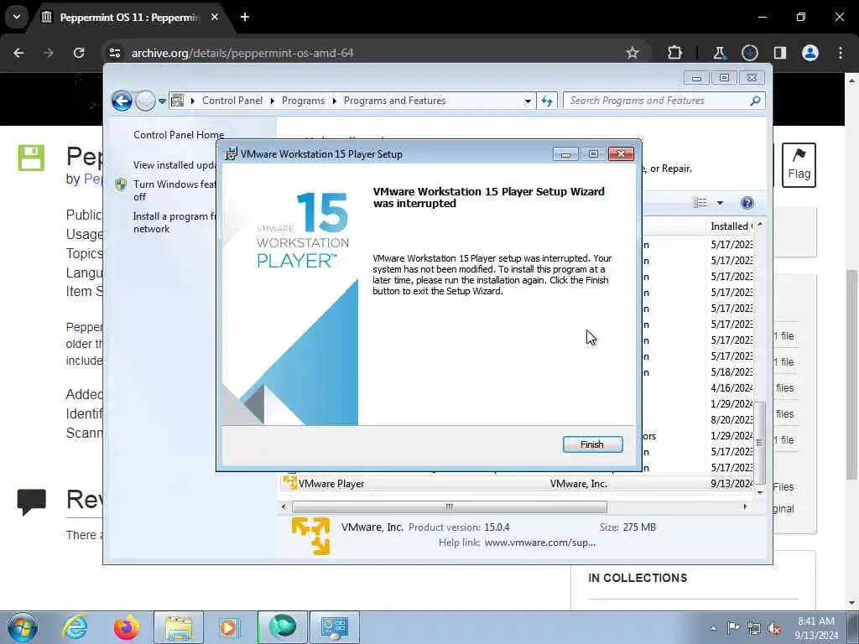The height and width of the screenshot is (644, 859).
Task: Open Control Panel Home link
Action: pyautogui.click(x=179, y=135)
